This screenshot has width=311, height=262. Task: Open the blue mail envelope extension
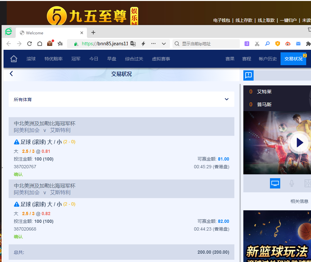298,44
